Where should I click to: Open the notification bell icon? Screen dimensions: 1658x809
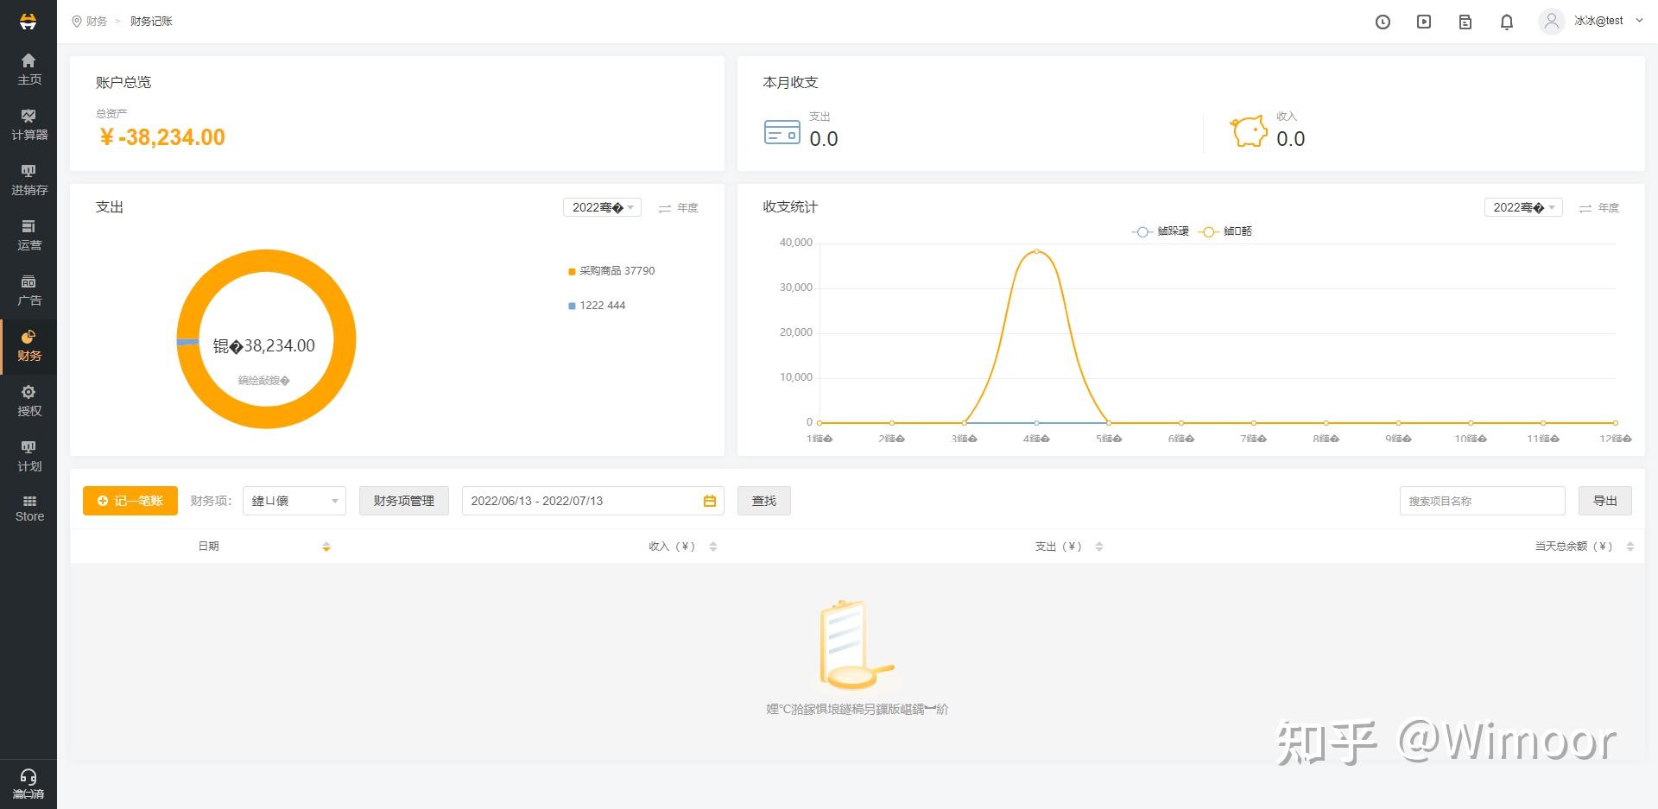[1507, 22]
